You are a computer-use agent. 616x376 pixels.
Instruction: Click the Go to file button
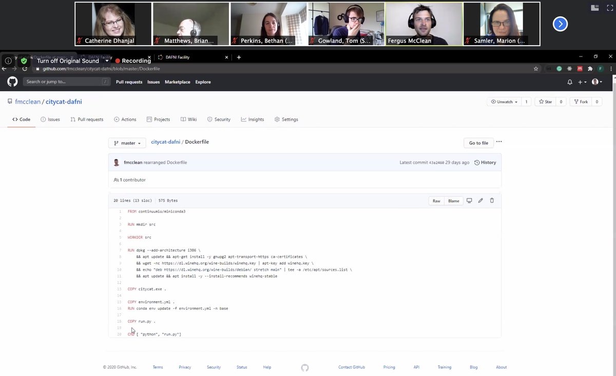[478, 143]
